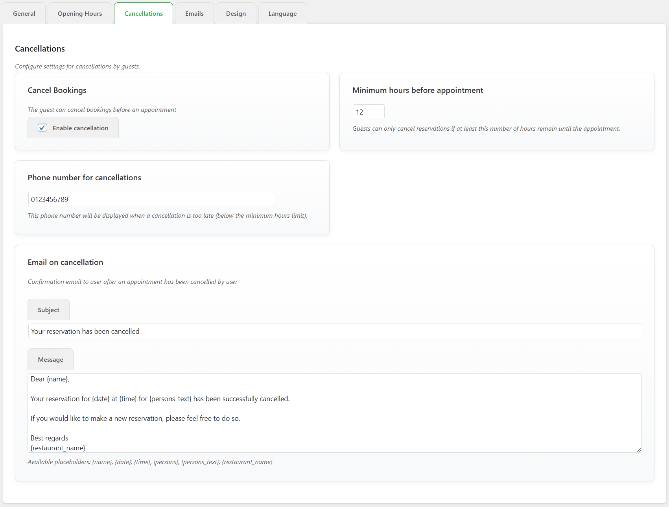The image size is (669, 507).
Task: Select the Cancellations tab
Action: tap(143, 13)
